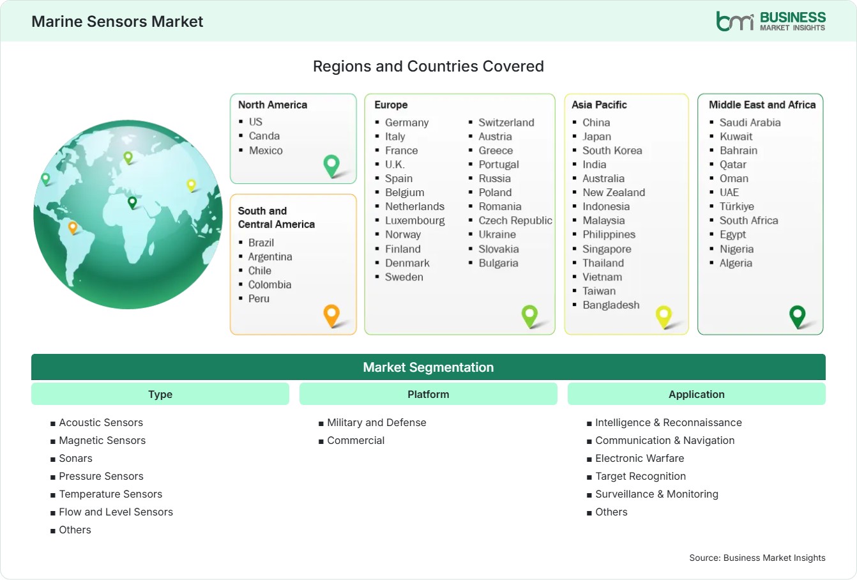Click Military and Defense under Platform

(377, 423)
